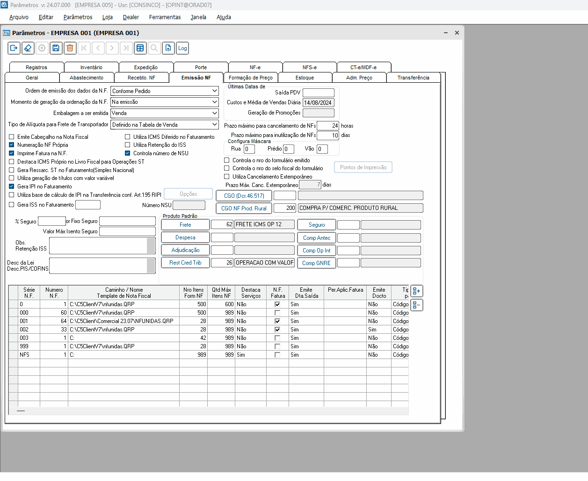Uncheck Controla número de NSU
Screen dimensions: 588x481
pyautogui.click(x=128, y=153)
